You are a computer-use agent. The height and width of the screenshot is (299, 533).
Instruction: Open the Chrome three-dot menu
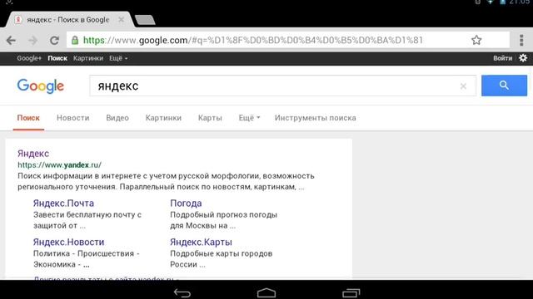(x=521, y=40)
